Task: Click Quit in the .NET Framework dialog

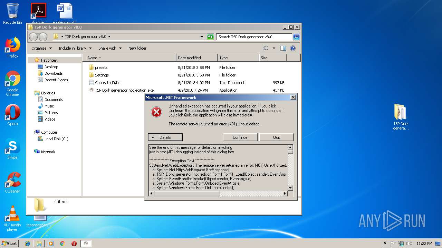Action: pos(277,137)
